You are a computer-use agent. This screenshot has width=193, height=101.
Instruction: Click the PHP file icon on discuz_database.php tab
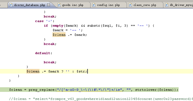[x=11, y=5]
